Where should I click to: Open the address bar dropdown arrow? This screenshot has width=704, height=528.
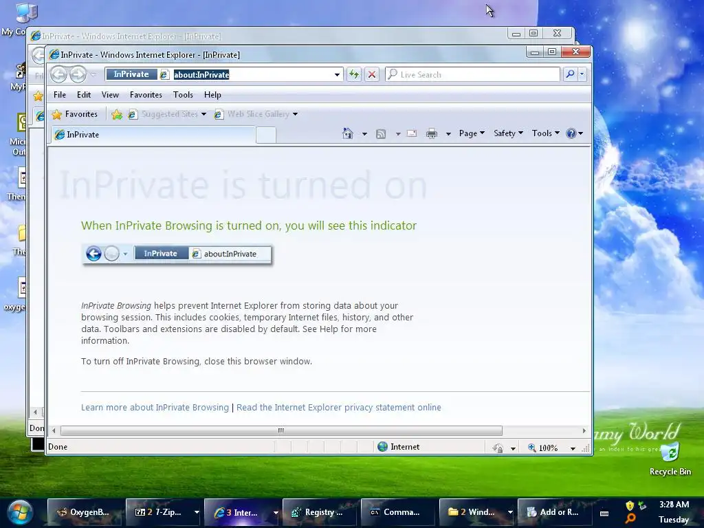click(337, 74)
